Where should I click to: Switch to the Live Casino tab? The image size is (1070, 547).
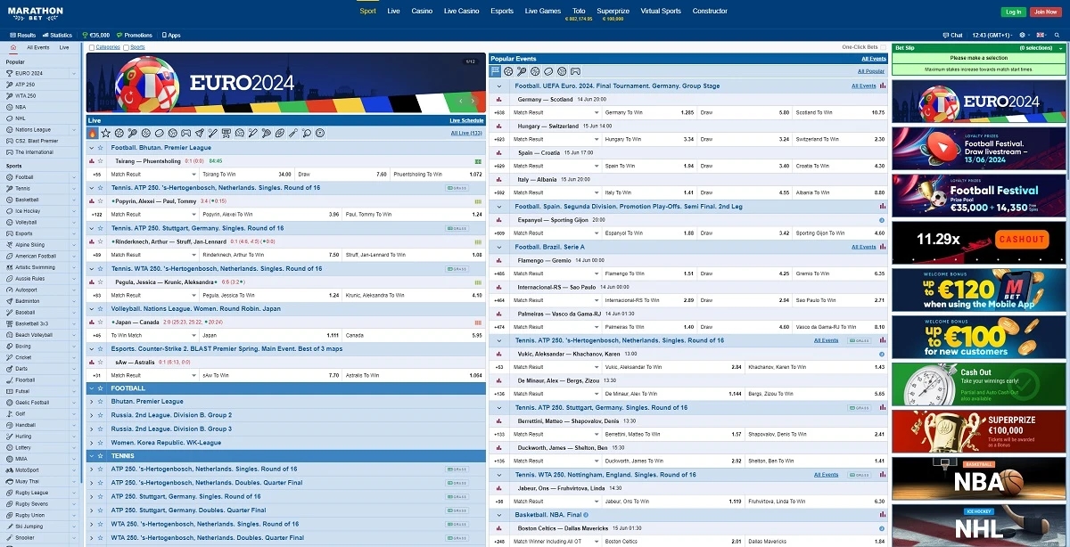pos(462,11)
